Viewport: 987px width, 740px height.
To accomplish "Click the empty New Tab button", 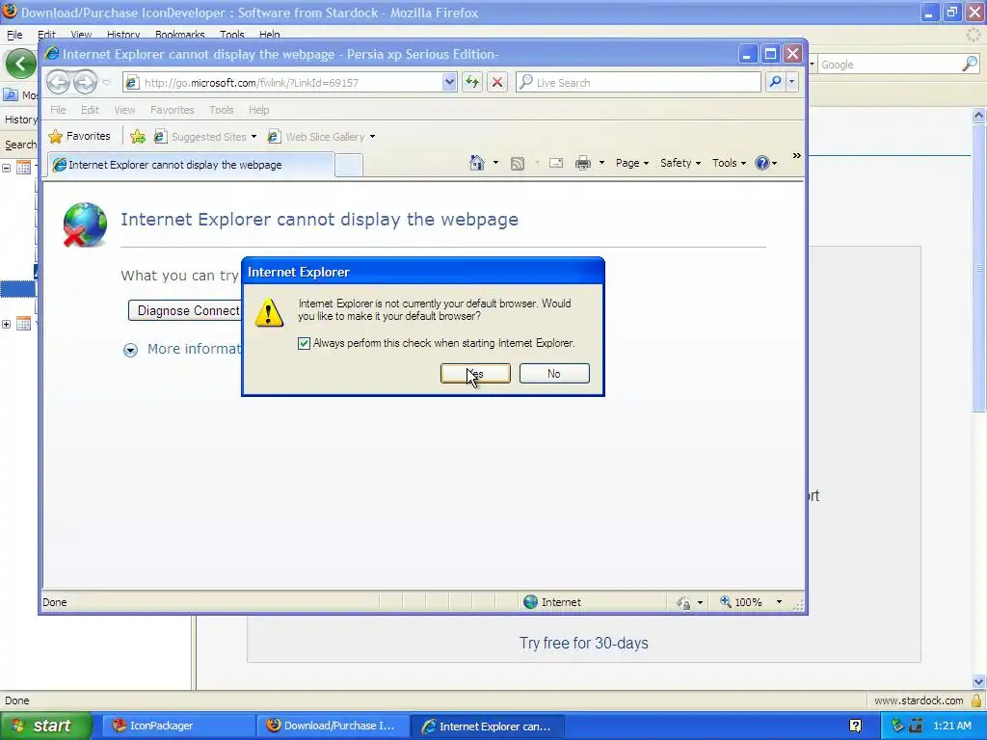I will pos(349,166).
